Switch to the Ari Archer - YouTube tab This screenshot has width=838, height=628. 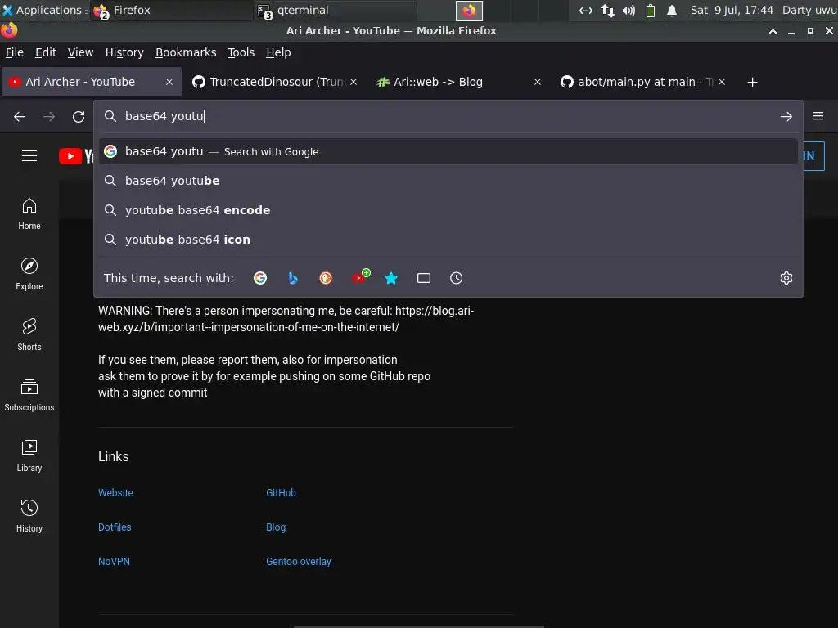pyautogui.click(x=92, y=82)
